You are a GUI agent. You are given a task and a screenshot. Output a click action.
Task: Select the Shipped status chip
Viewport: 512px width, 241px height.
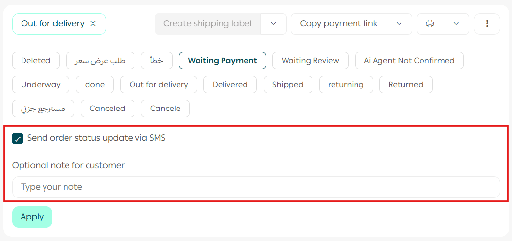tap(288, 85)
